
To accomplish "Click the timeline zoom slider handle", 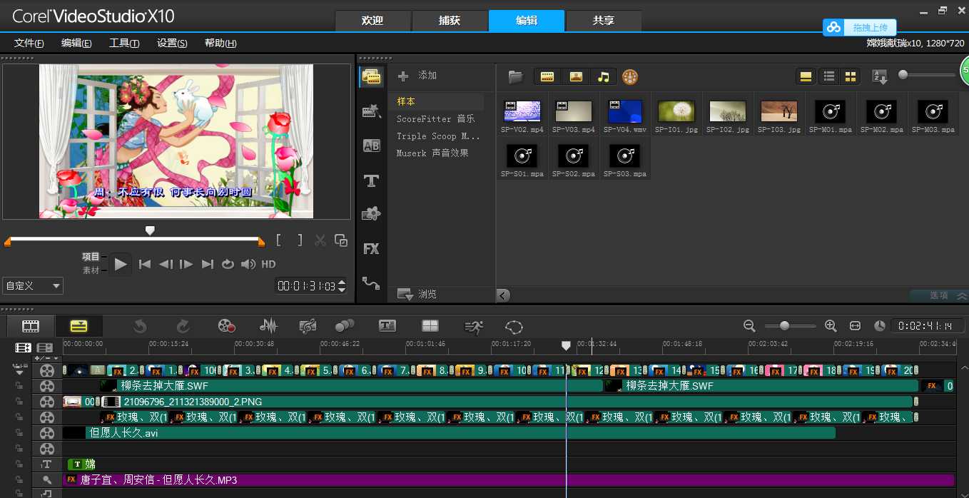I will click(784, 326).
